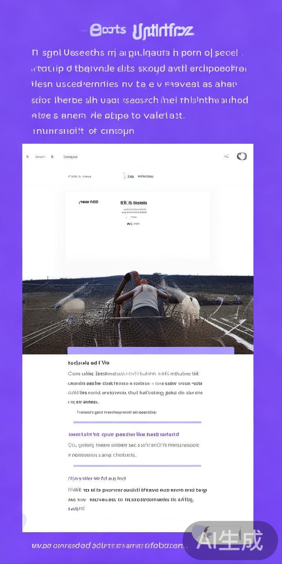
Task: Click the first lavender divider bar
Action: point(137,422)
